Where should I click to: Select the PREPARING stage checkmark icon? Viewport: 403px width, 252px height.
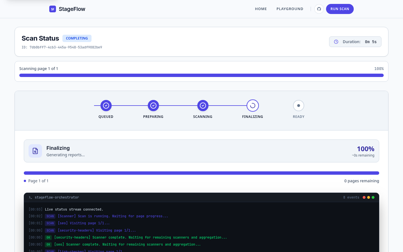153,106
